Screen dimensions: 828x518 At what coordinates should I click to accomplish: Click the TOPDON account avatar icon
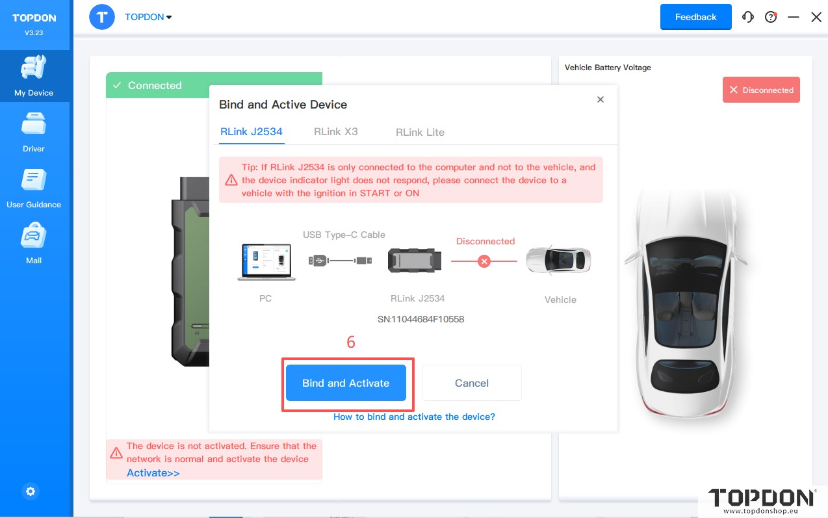pyautogui.click(x=102, y=17)
